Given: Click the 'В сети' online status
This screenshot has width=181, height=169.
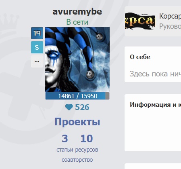Looking at the screenshot, I should pyautogui.click(x=77, y=22).
